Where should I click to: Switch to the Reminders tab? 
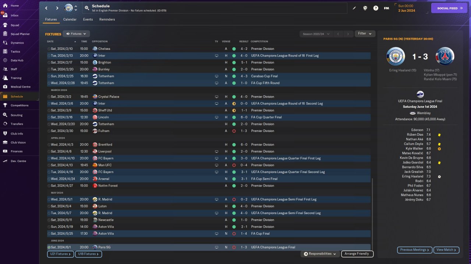(x=107, y=19)
